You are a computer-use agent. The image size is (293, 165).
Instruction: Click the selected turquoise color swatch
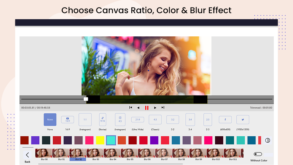coord(111,140)
